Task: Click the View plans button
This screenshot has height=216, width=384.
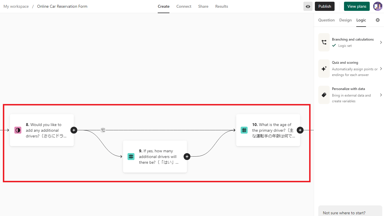Action: (357, 6)
